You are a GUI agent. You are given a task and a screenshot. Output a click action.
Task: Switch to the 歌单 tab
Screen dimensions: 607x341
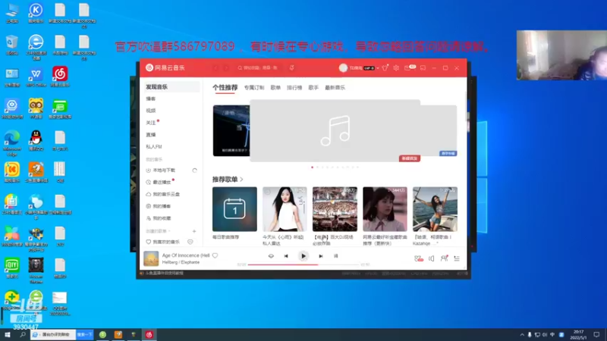pyautogui.click(x=275, y=88)
